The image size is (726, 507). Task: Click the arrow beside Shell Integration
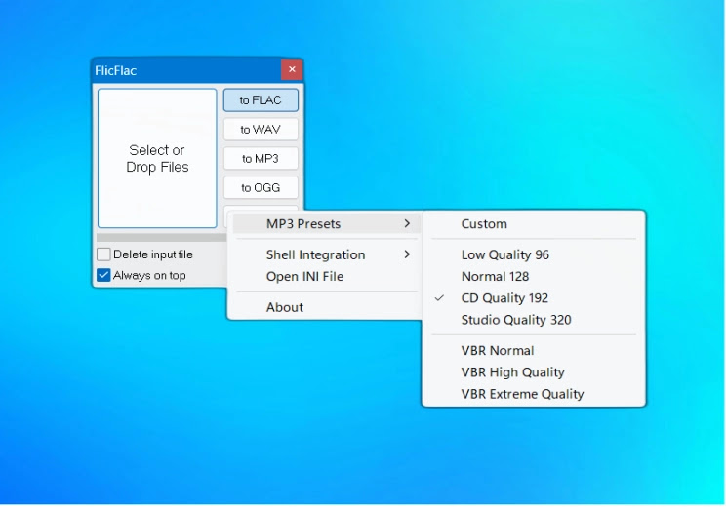407,254
